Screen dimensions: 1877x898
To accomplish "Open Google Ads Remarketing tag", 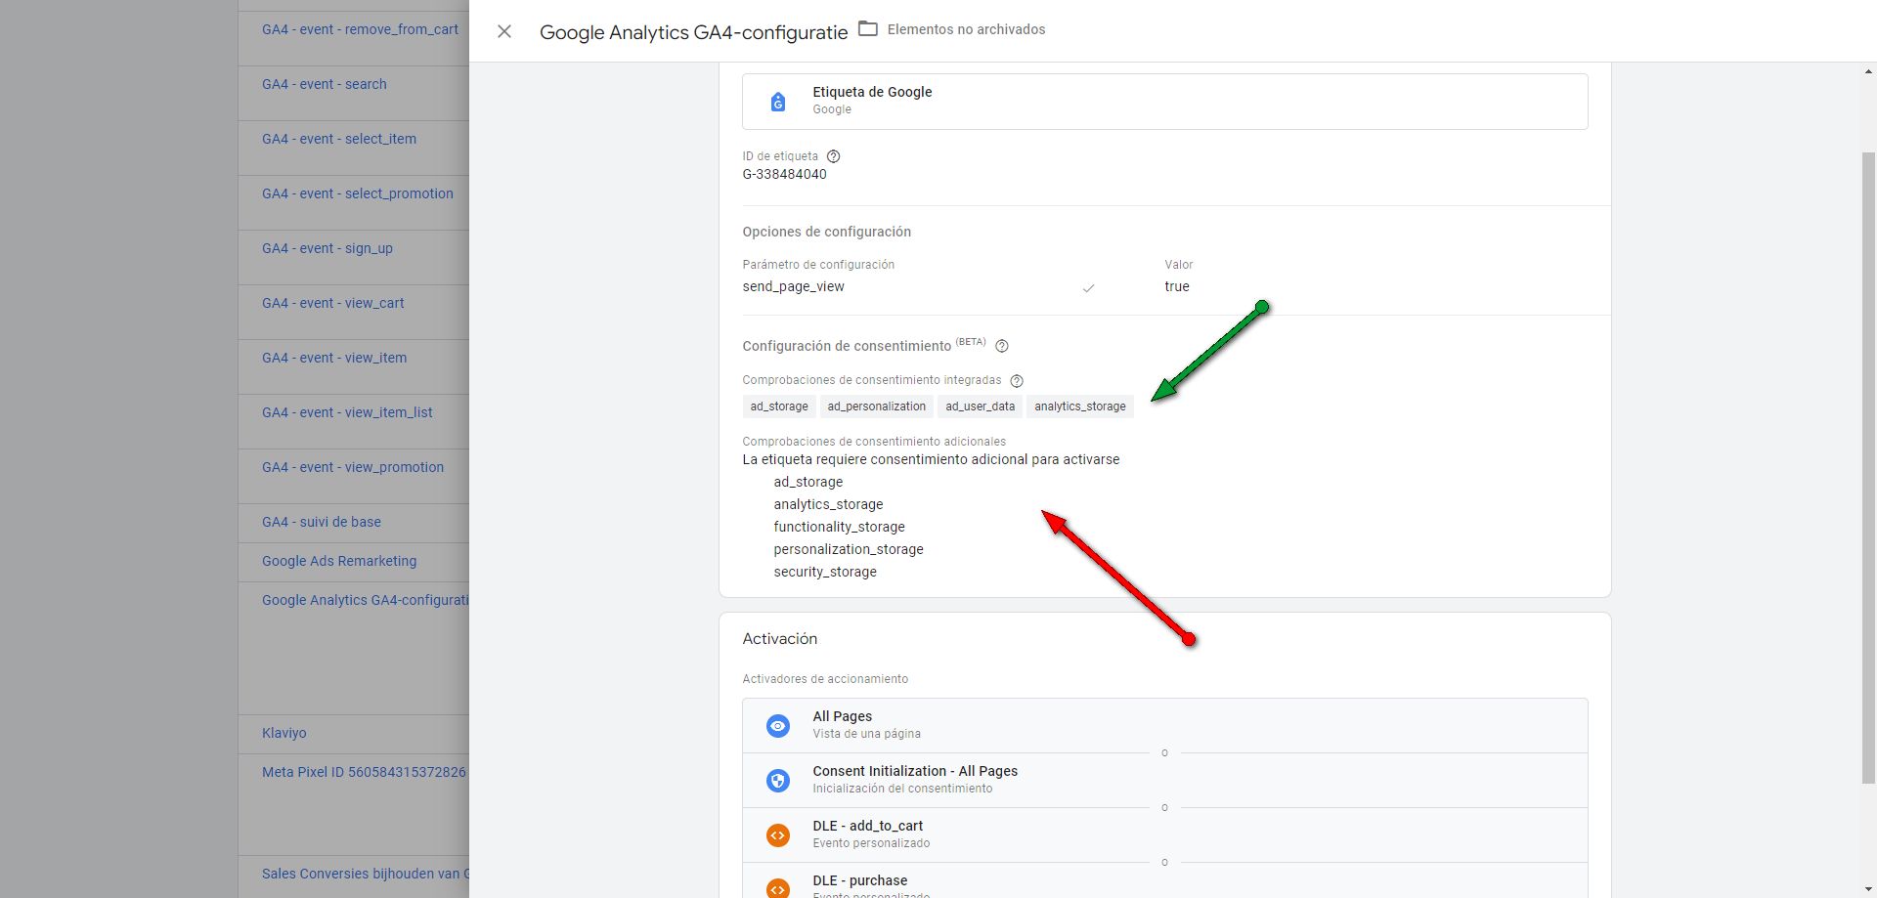I will click(339, 561).
